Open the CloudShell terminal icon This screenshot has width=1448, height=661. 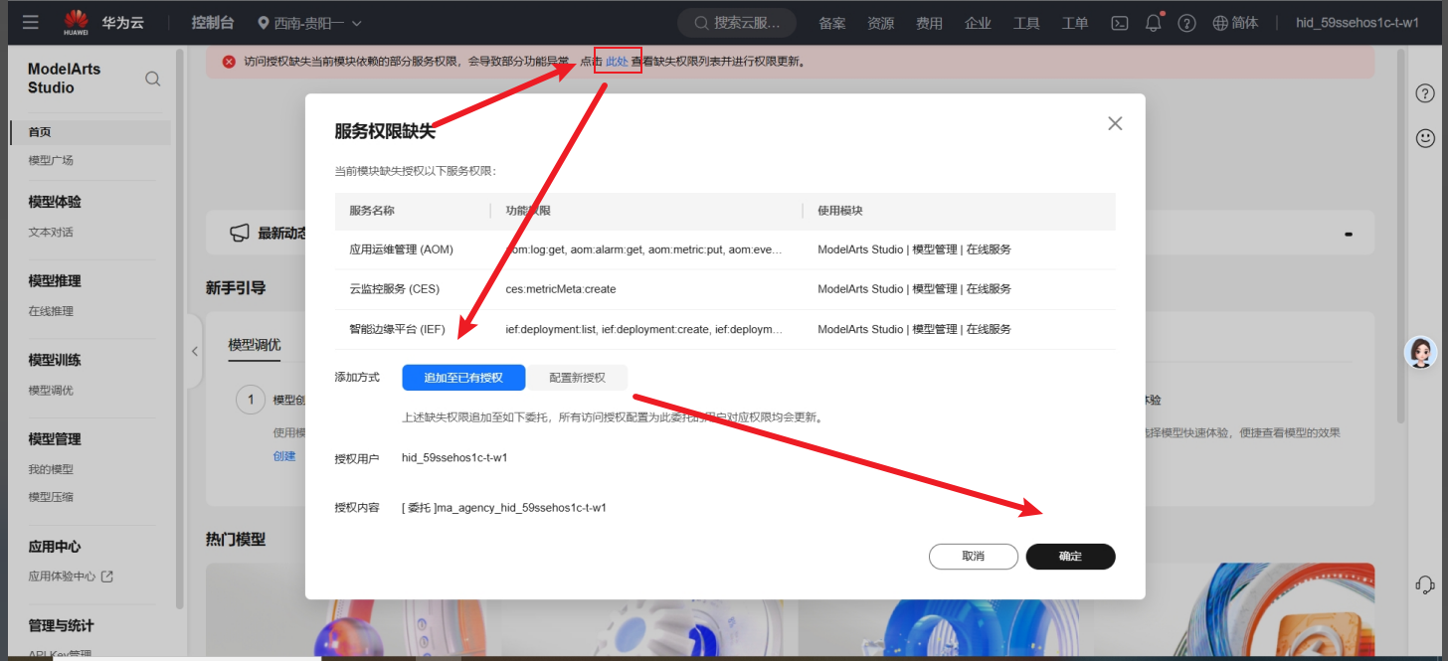pyautogui.click(x=1120, y=23)
